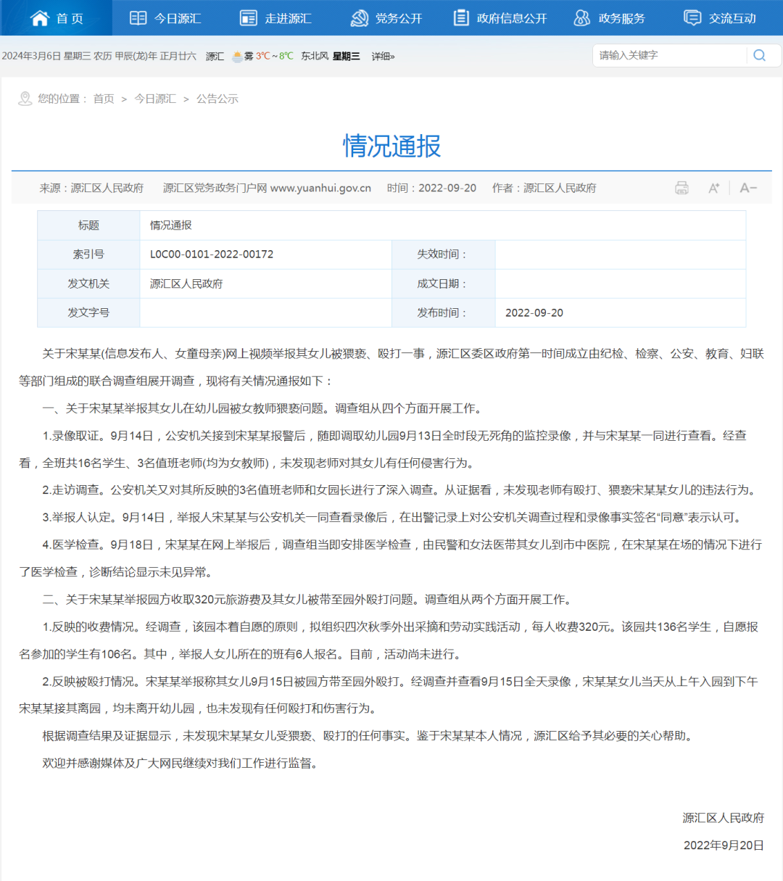783x881 pixels.
Task: Click the 公告公示 breadcrumb link
Action: [x=217, y=98]
